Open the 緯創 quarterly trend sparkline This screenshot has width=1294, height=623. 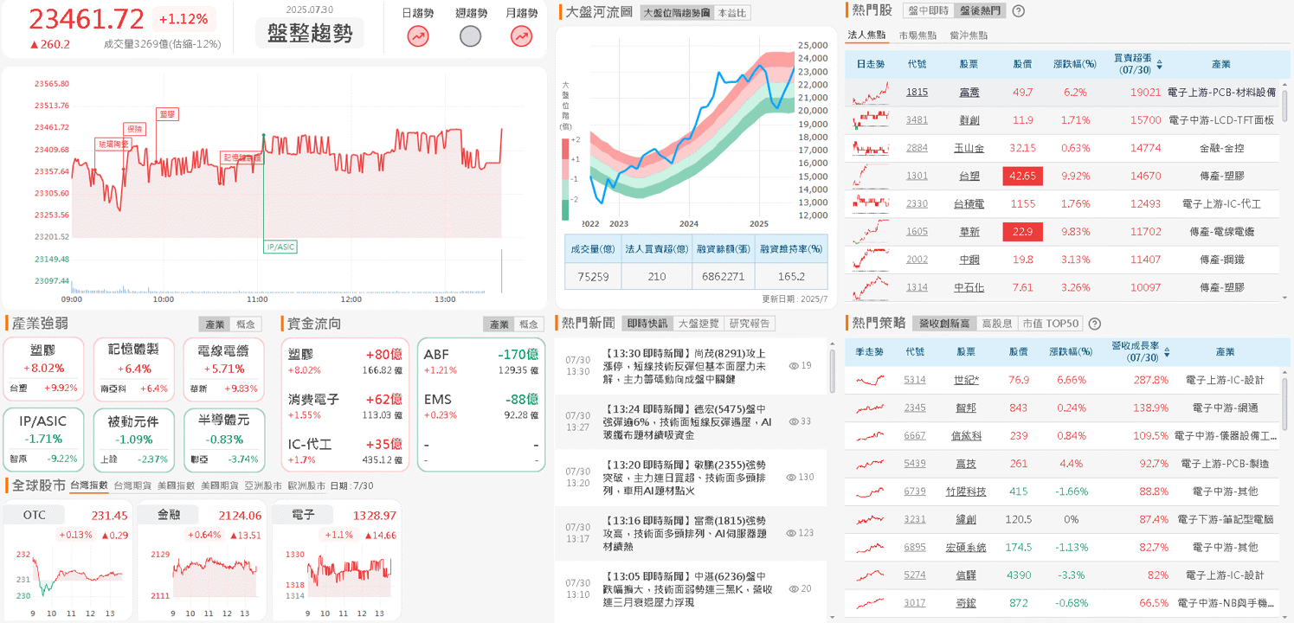[x=871, y=519]
